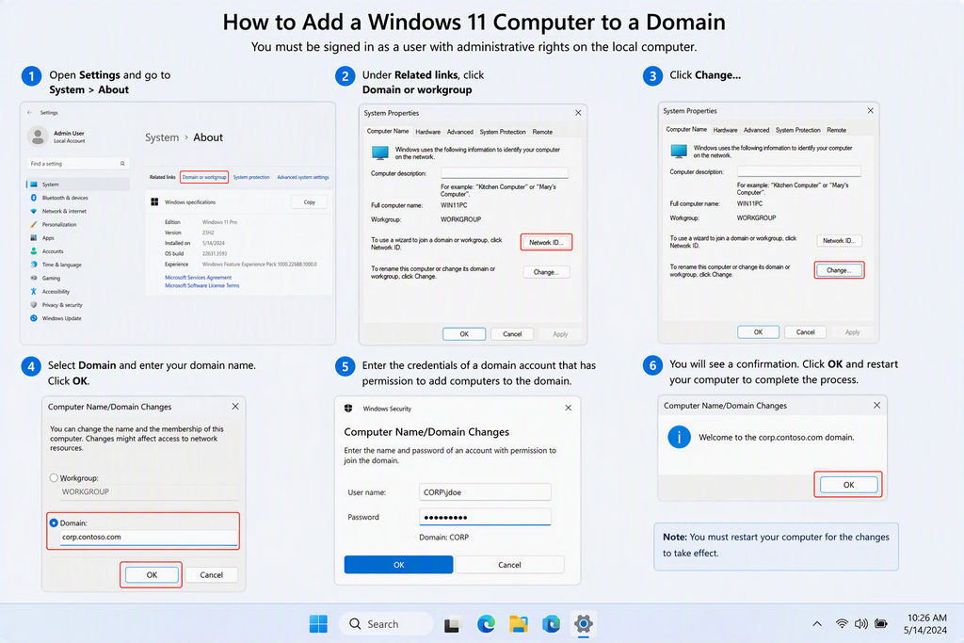Select the Workgroup radio button
Image resolution: width=964 pixels, height=643 pixels.
[x=54, y=477]
